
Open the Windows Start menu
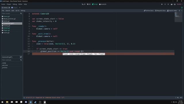(2, 102)
